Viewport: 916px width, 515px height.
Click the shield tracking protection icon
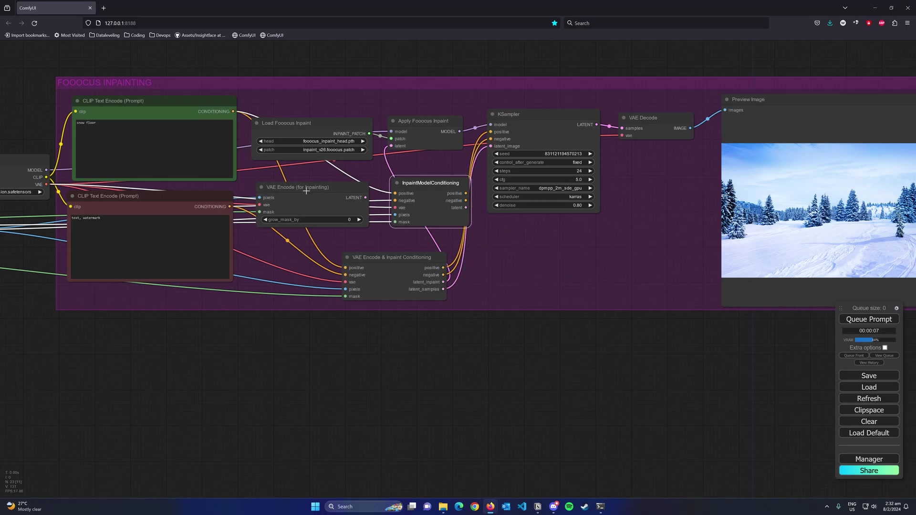pyautogui.click(x=88, y=23)
